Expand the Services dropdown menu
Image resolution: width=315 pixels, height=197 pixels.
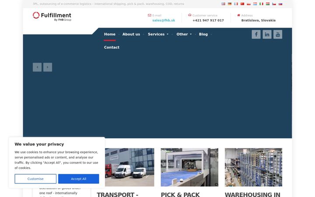click(158, 35)
